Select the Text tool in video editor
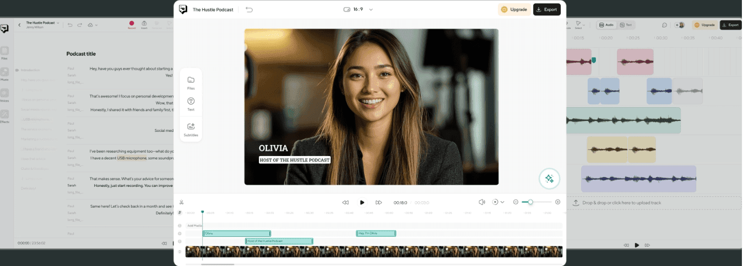743x266 pixels. coord(191,104)
